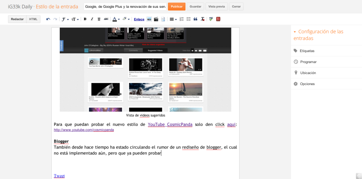Toggle italic text formatting

(92, 19)
